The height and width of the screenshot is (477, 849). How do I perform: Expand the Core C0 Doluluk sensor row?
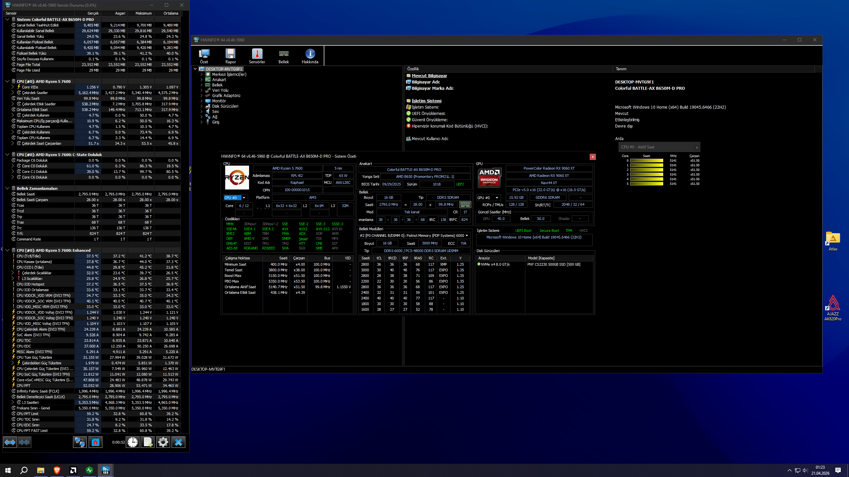point(13,166)
